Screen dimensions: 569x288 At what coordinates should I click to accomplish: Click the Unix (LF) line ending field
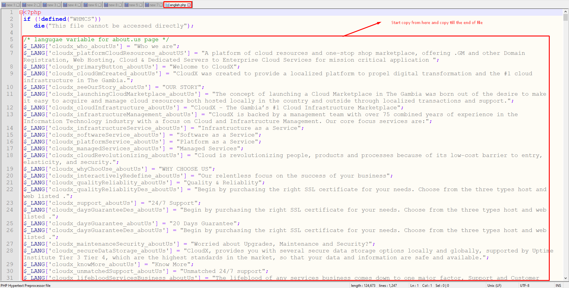coord(494,286)
